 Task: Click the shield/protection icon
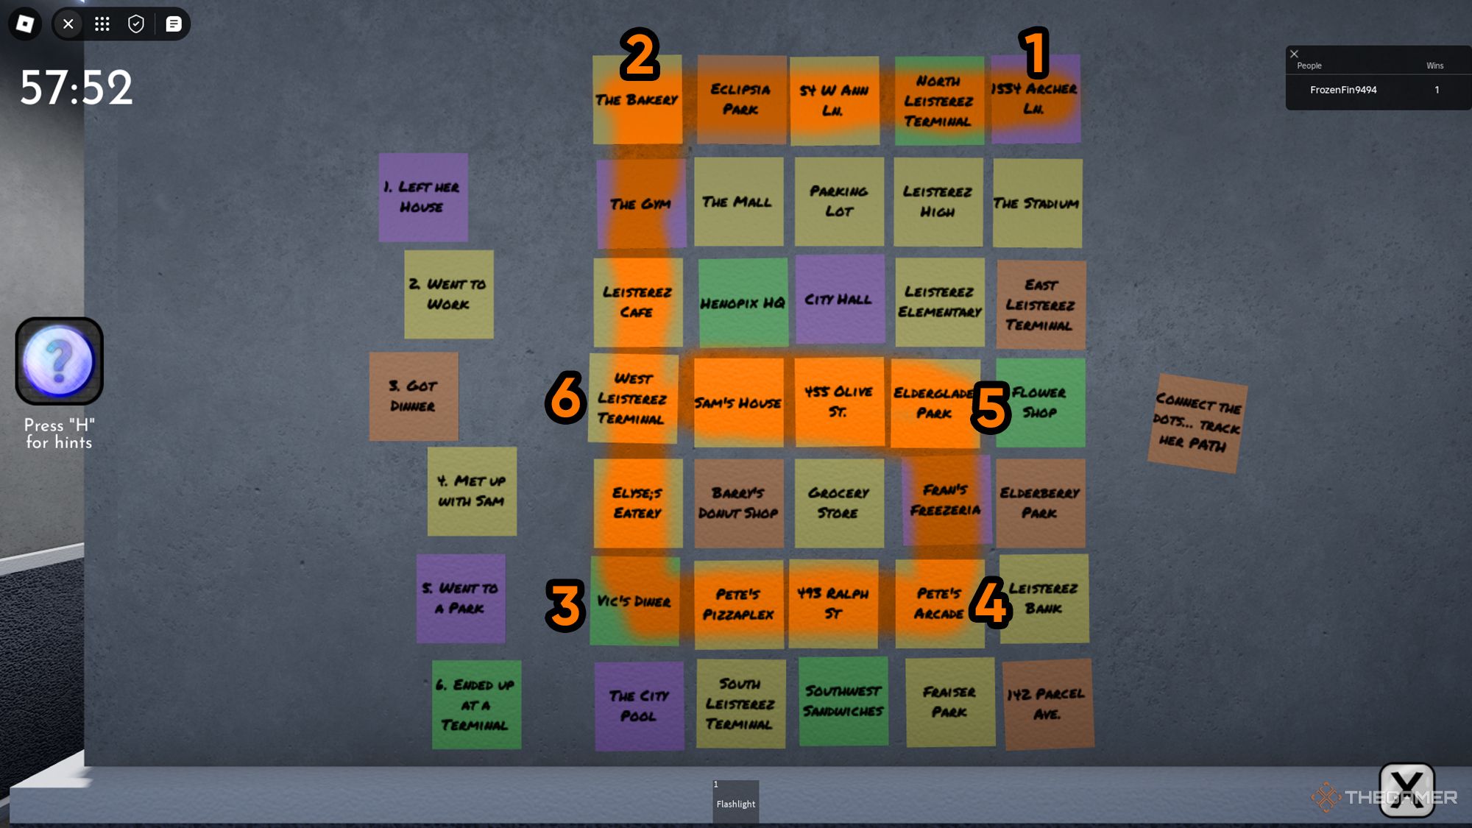[x=135, y=24]
